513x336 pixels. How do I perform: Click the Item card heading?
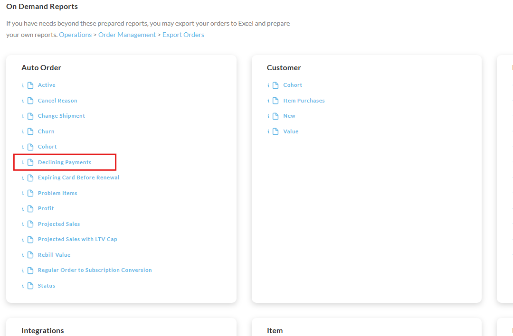click(275, 330)
